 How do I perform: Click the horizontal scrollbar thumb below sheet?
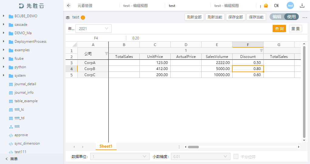[x=193, y=147]
